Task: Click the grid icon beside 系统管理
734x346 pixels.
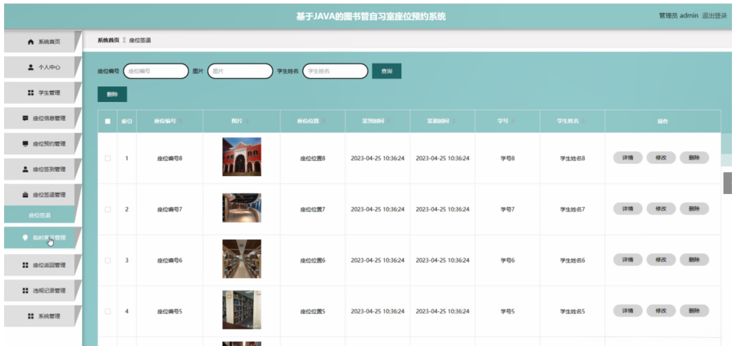Action: 31,316
